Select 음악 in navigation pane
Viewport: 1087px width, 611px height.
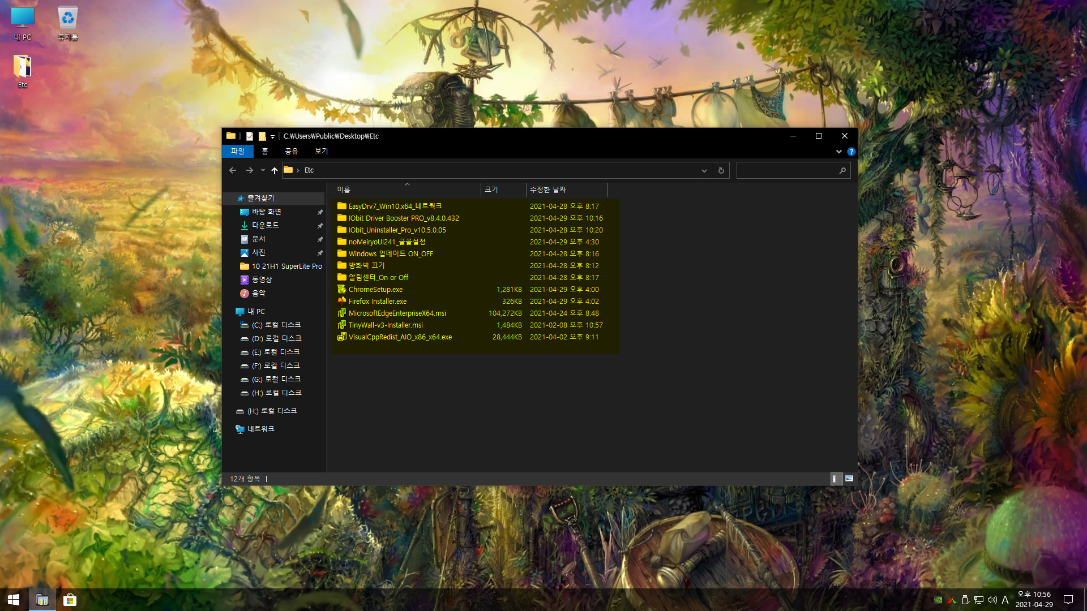[x=259, y=293]
